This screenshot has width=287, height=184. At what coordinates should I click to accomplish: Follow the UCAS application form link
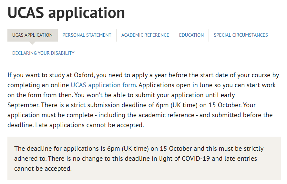click(x=103, y=85)
